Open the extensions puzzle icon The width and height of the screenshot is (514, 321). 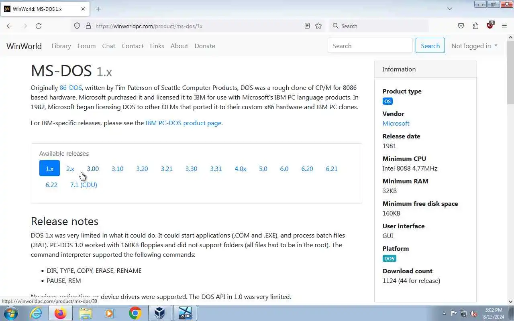pos(475,26)
